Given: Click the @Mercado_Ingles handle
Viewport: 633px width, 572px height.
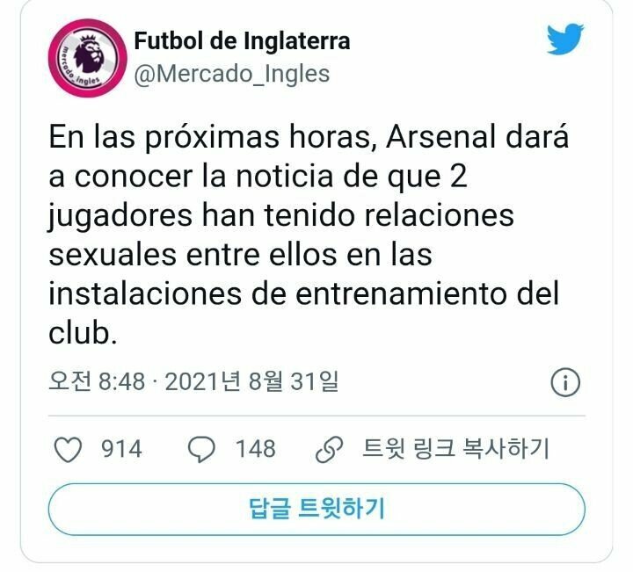Looking at the screenshot, I should [232, 74].
